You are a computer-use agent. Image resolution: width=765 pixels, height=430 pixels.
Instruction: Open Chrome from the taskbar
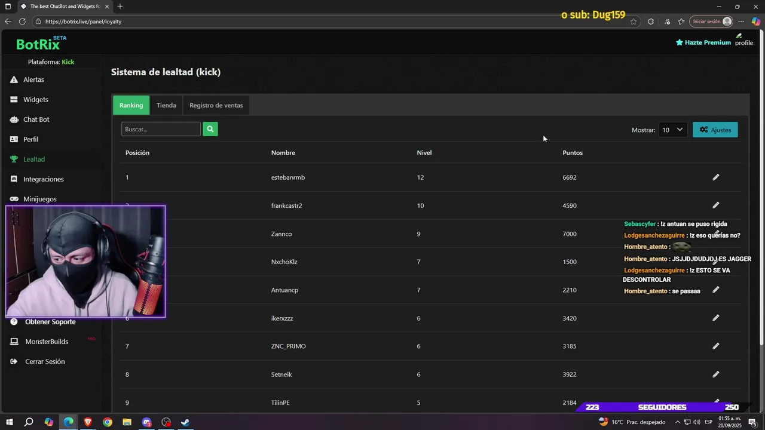click(x=108, y=422)
